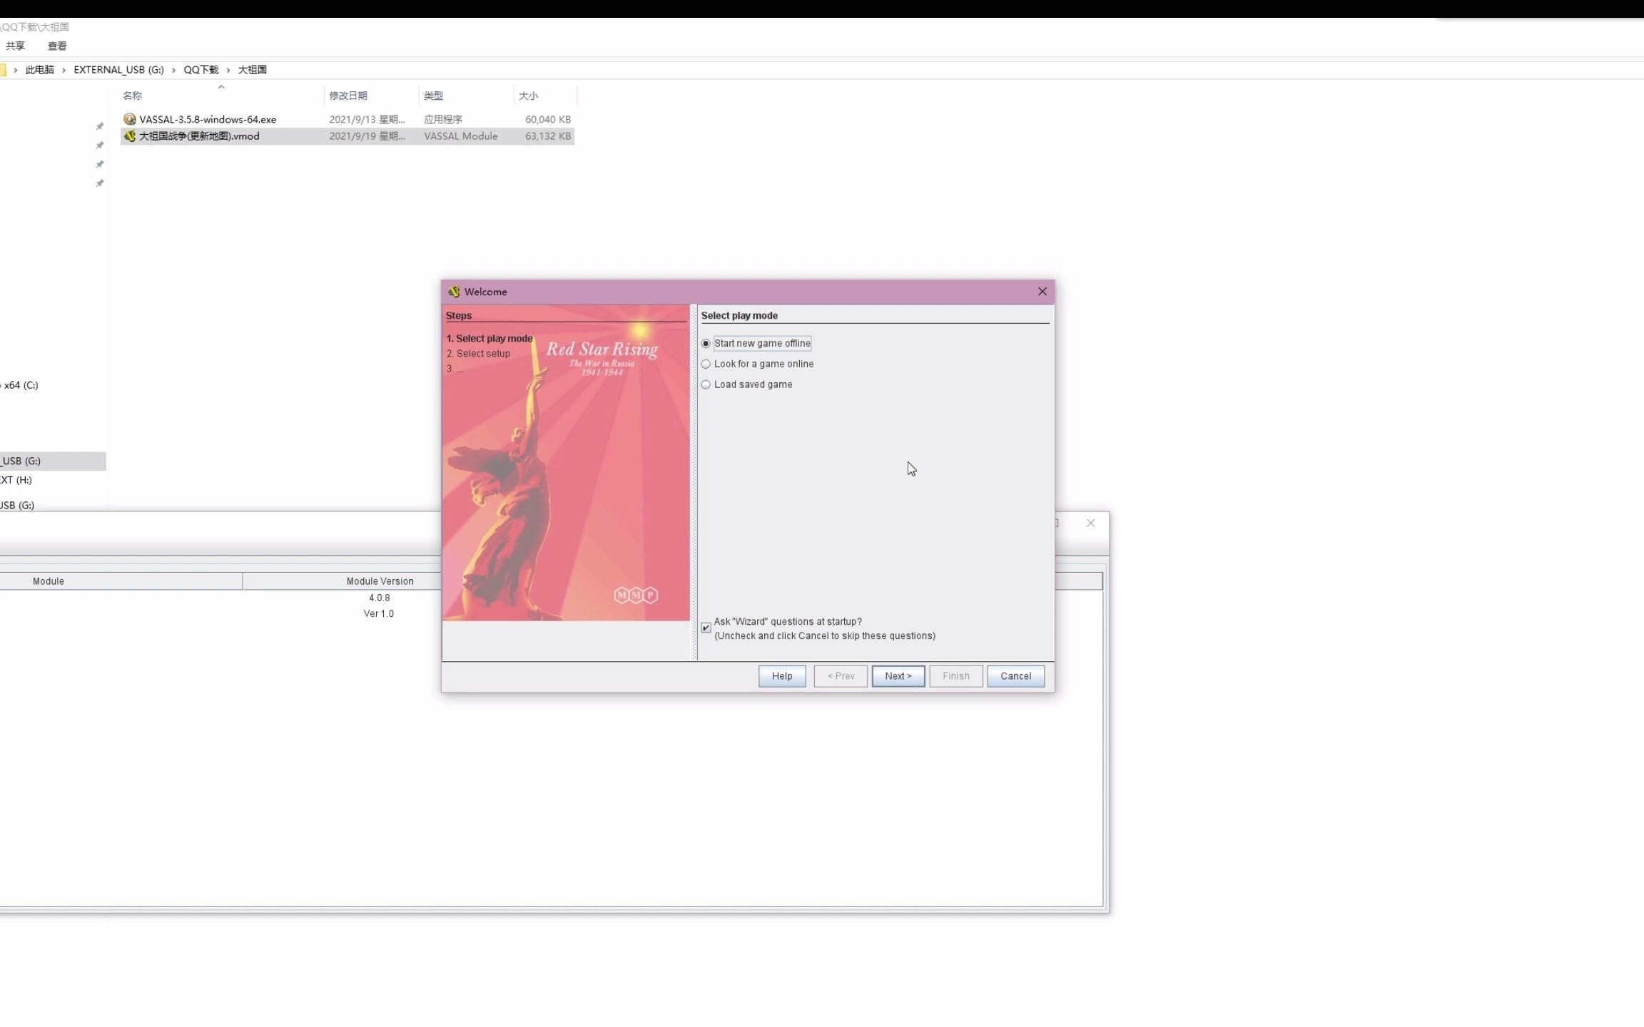Close the Welcome dialog

coord(1042,292)
